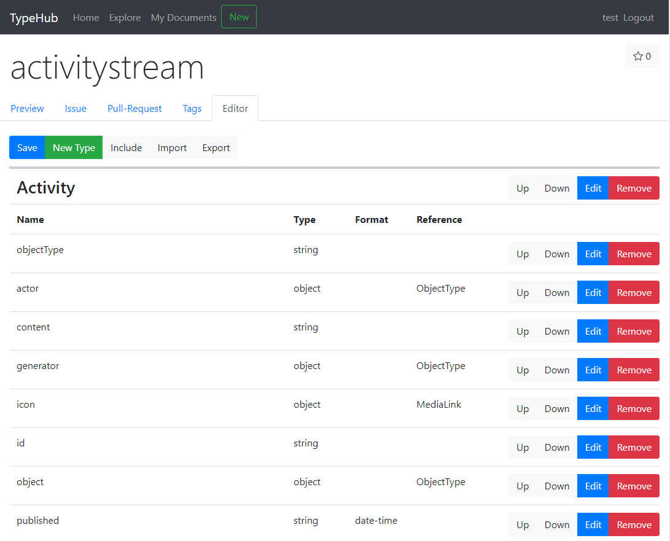The image size is (670, 541).
Task: Edit the objectType property
Action: 593,254
